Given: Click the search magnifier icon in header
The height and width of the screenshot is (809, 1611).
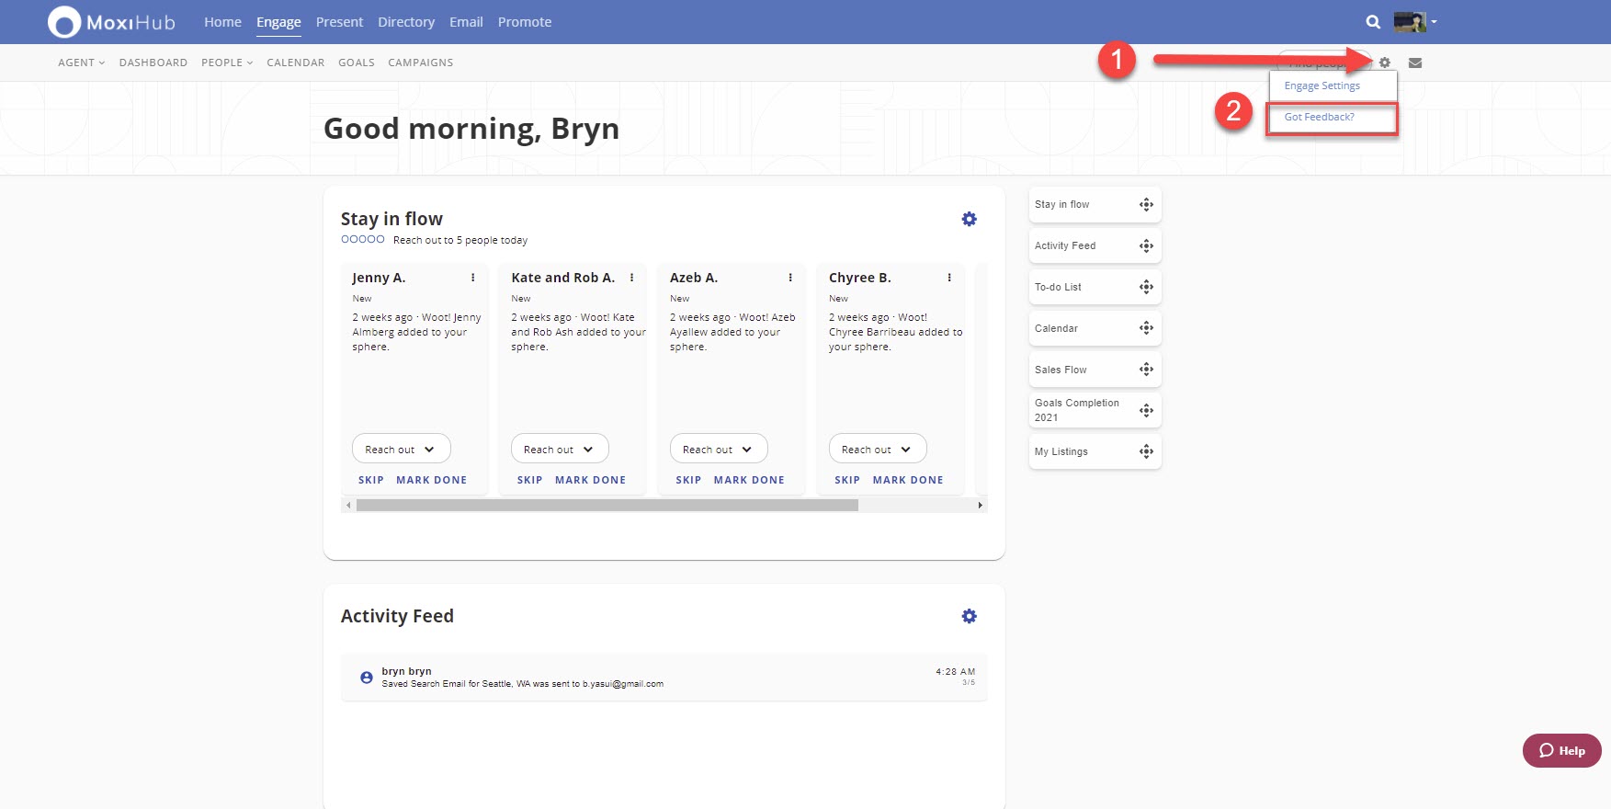Looking at the screenshot, I should click(1373, 22).
